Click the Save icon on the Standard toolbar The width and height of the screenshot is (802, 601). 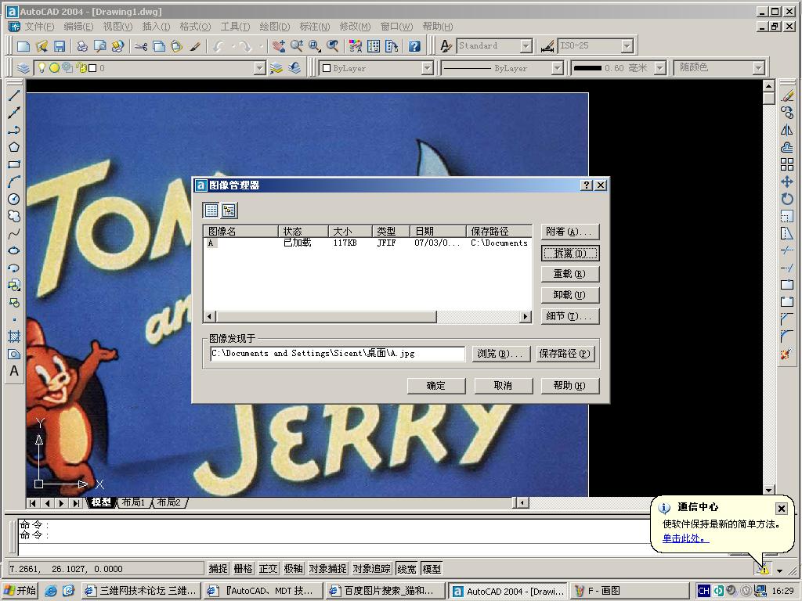(59, 46)
